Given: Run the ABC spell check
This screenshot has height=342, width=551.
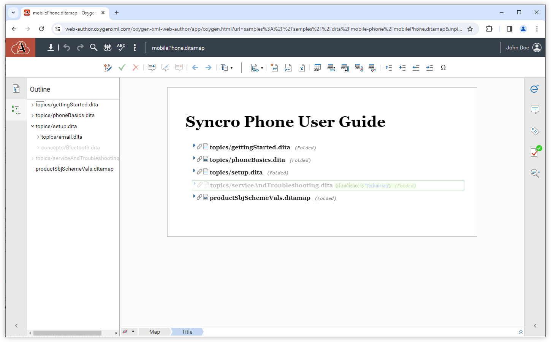Looking at the screenshot, I should pos(121,47).
